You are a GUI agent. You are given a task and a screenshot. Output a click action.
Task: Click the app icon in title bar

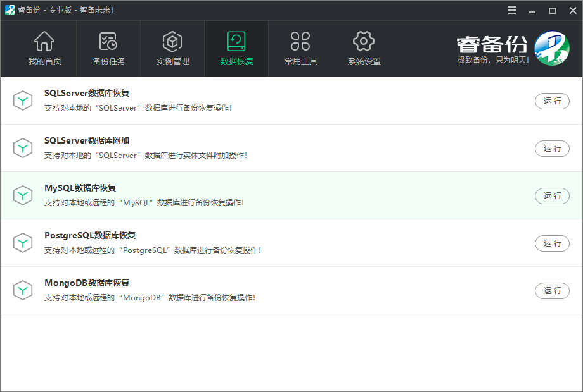[10, 10]
